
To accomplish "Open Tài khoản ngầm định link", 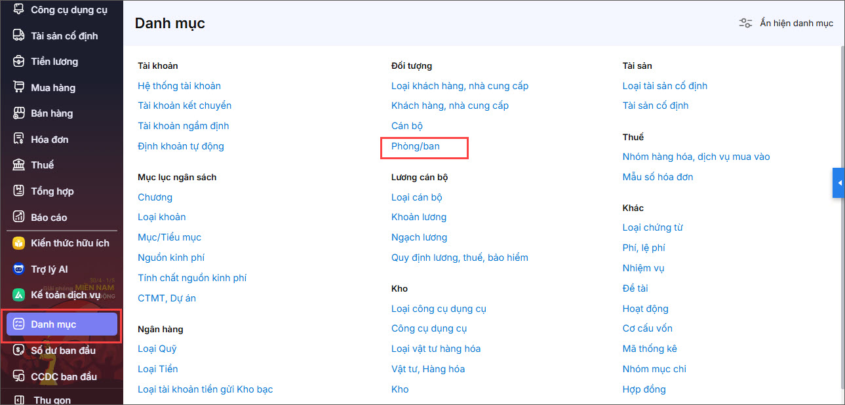I will [184, 126].
